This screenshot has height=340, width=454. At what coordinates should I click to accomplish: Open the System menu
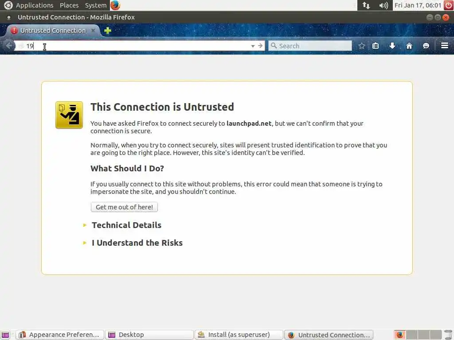[x=96, y=5]
